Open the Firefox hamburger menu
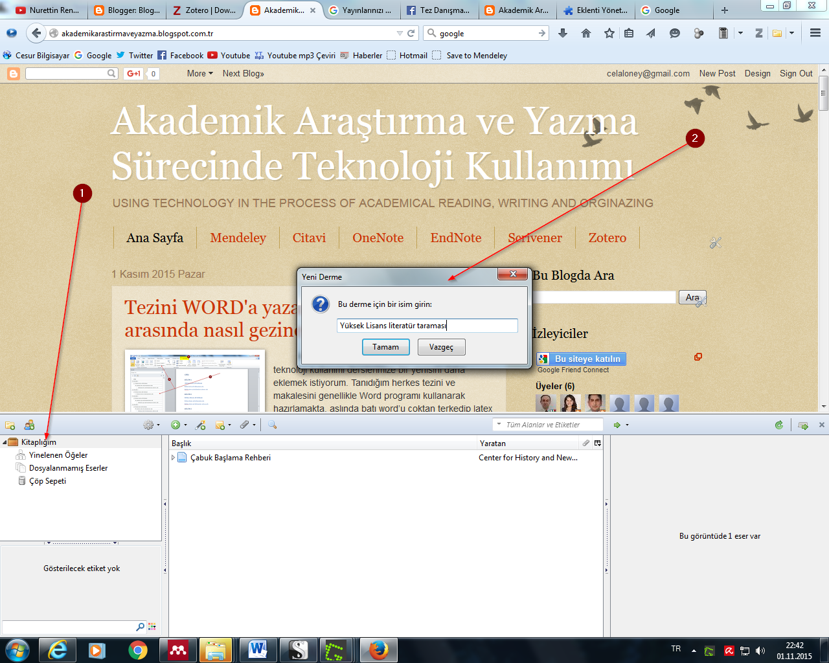This screenshot has height=663, width=829. 815,33
